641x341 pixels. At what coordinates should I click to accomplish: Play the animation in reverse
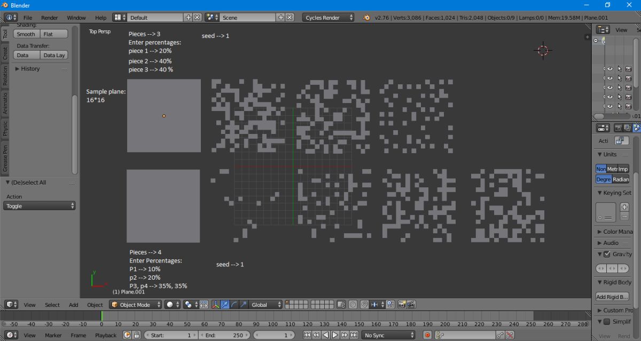[x=326, y=335]
